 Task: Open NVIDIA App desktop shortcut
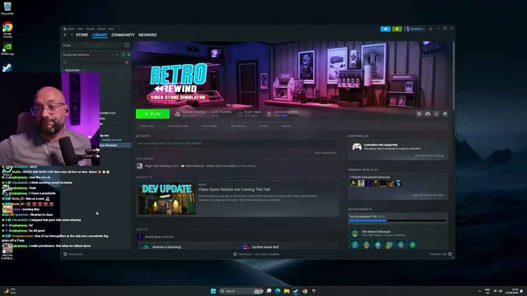[x=7, y=49]
